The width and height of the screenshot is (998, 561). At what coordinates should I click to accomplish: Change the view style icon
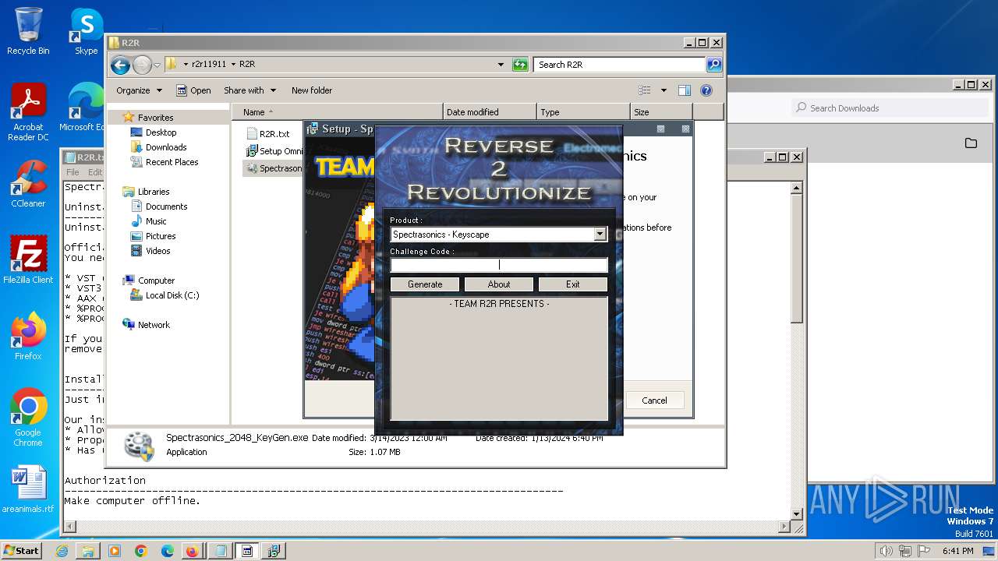[645, 90]
